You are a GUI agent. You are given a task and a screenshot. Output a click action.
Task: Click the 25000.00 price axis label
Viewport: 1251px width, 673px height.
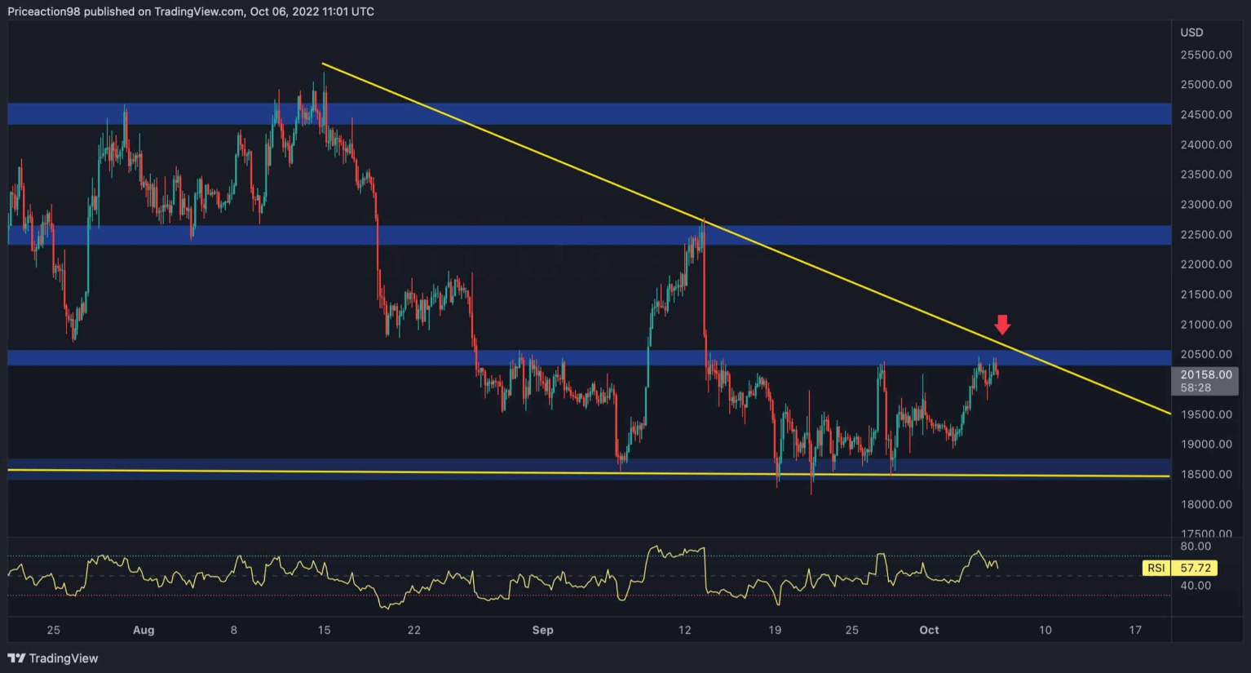[1205, 85]
